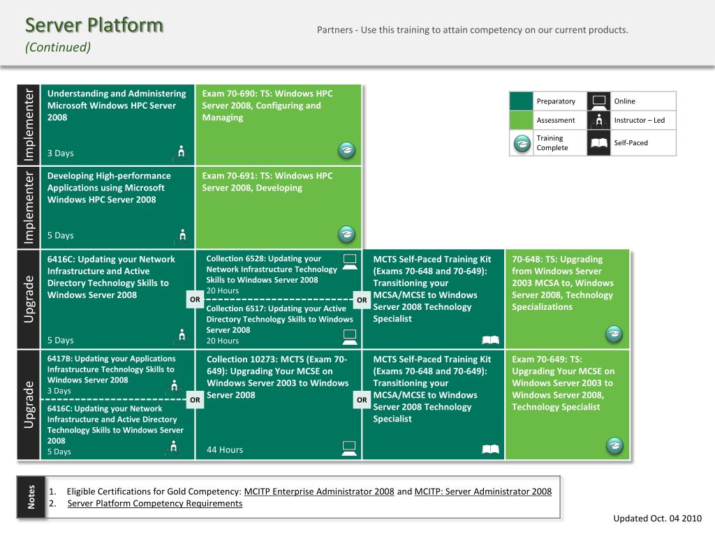Image resolution: width=715 pixels, height=536 pixels.
Task: Click the Updated Oct. 04 2010 text
Action: click(x=657, y=519)
